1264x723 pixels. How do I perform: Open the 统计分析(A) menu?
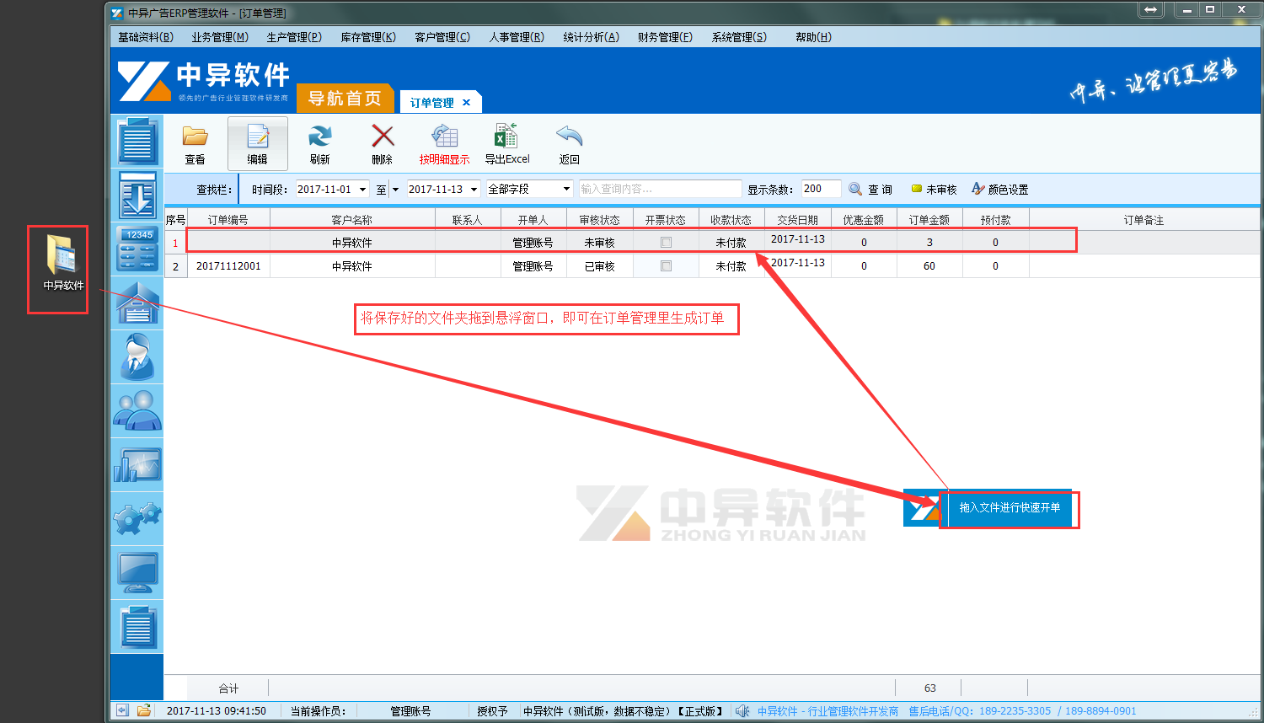pyautogui.click(x=591, y=37)
